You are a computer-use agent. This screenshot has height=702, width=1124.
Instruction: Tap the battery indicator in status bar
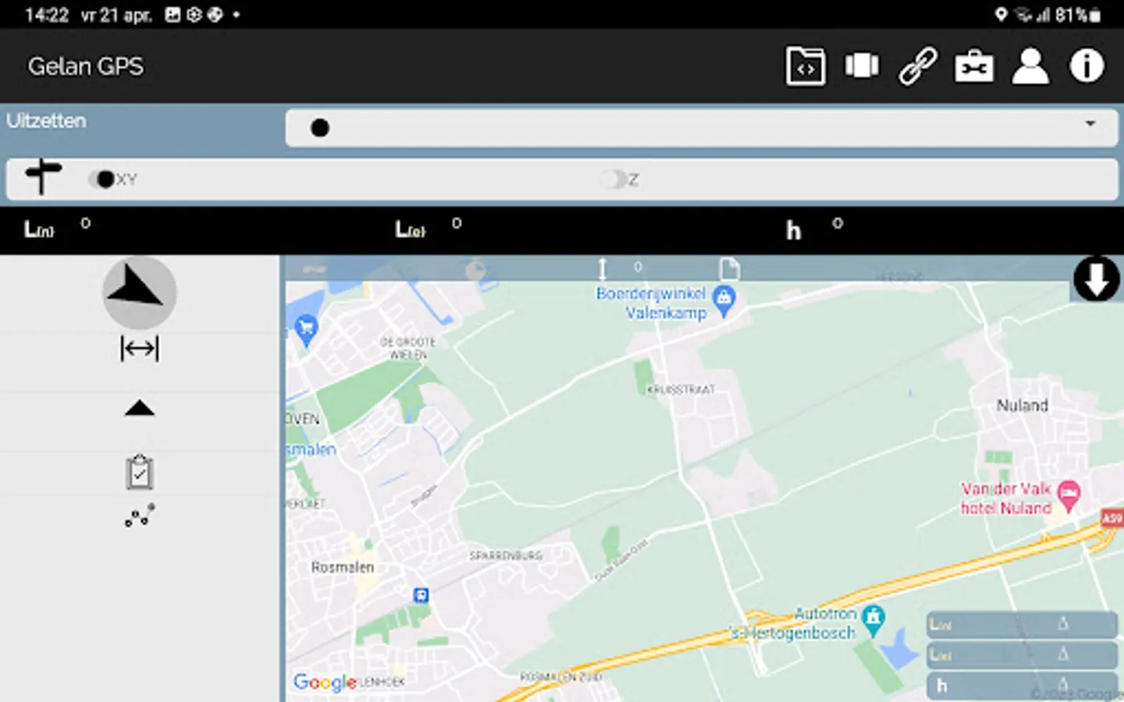tap(1079, 15)
